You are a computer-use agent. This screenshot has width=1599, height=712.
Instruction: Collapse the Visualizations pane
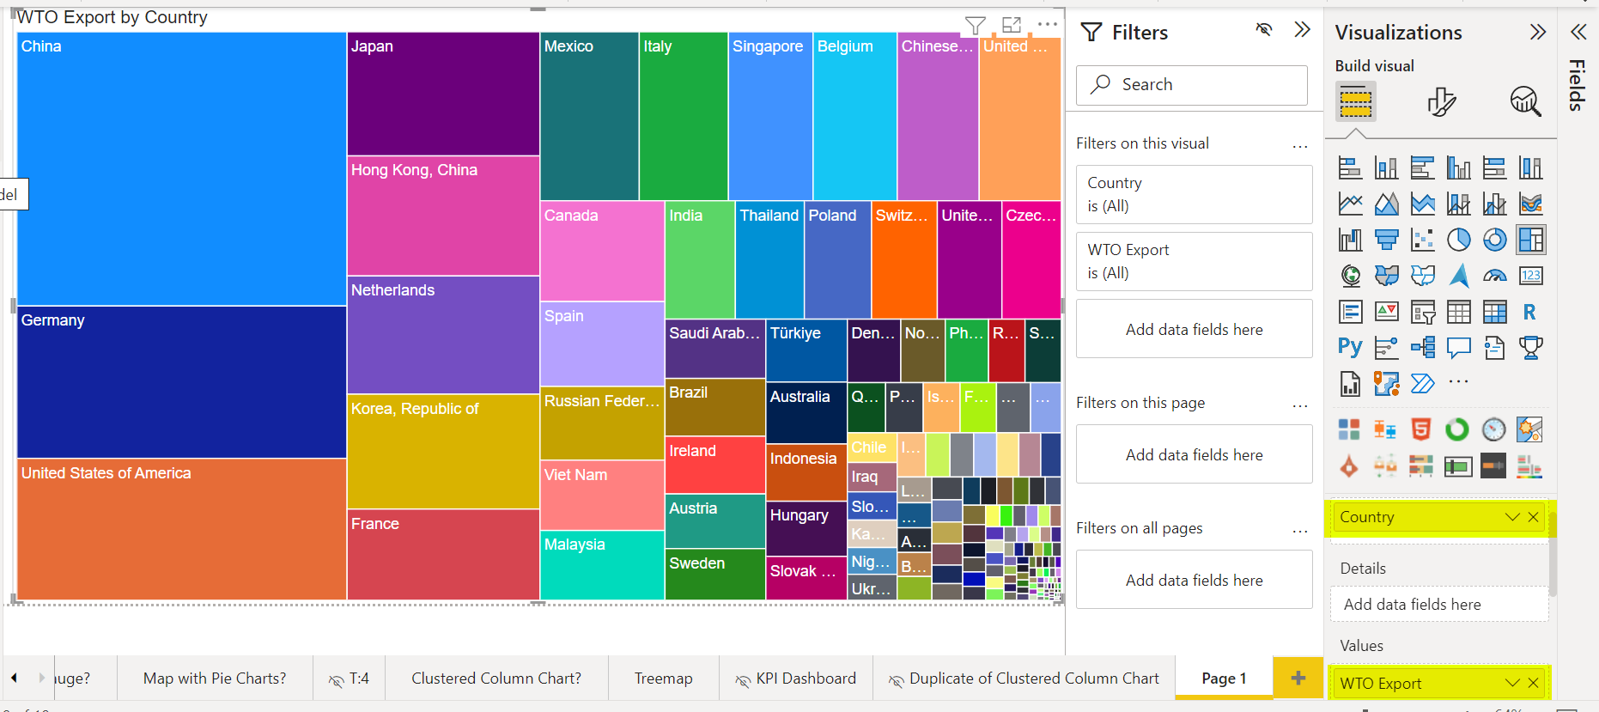1537,32
